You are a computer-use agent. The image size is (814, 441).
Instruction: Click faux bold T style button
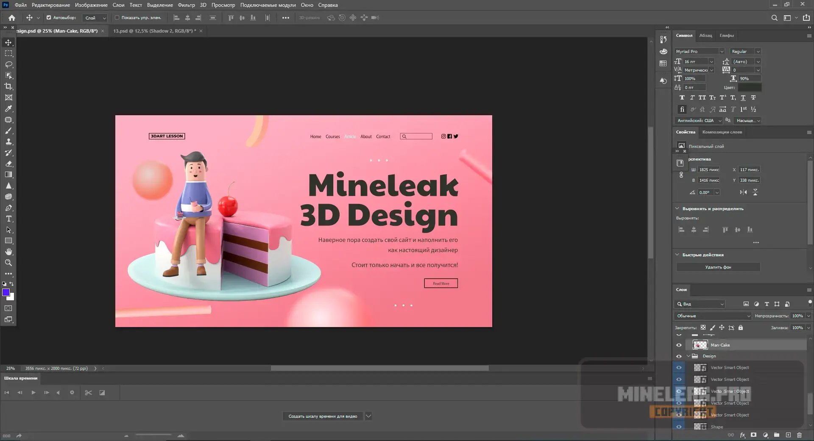(x=682, y=98)
